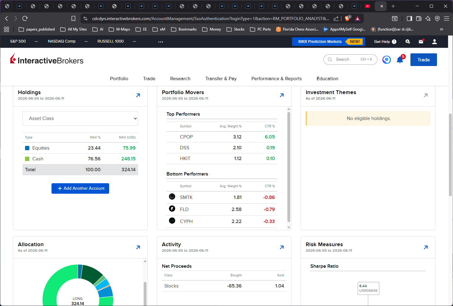
Task: Click the DSS symbol row
Action: pos(222,148)
